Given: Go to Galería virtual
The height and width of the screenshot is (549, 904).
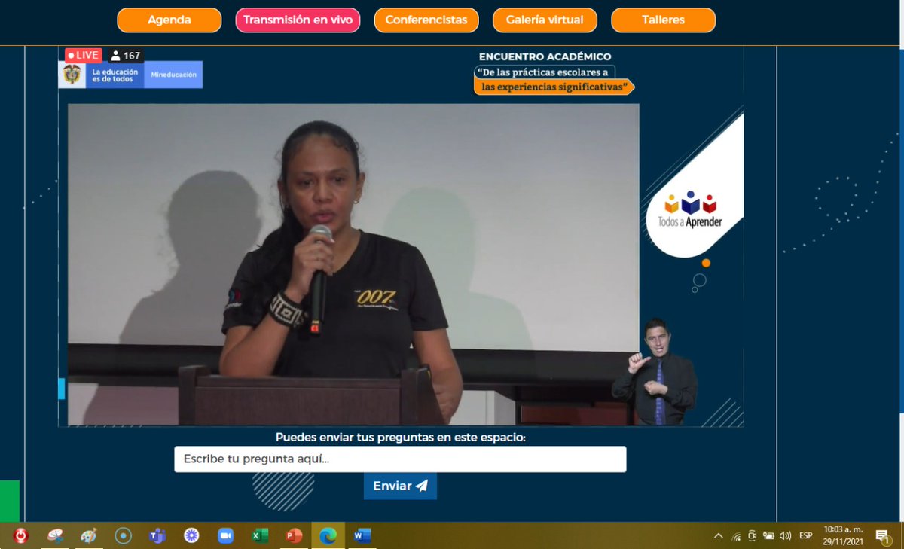Looking at the screenshot, I should (545, 20).
